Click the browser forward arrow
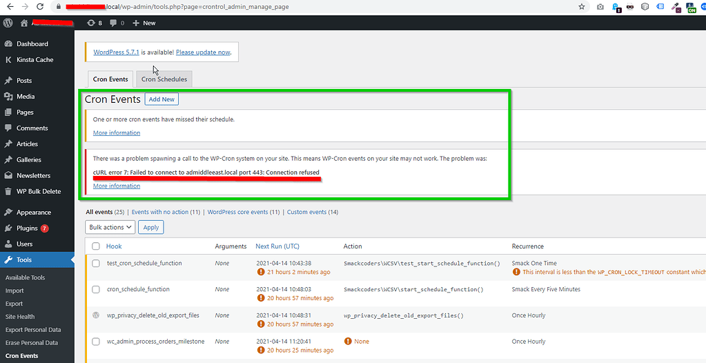Viewport: 706px width, 363px height. pos(26,7)
